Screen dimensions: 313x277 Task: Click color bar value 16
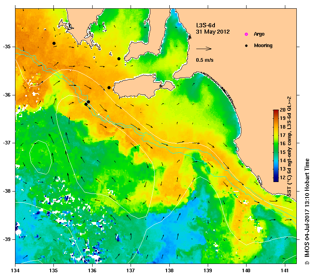(283, 144)
